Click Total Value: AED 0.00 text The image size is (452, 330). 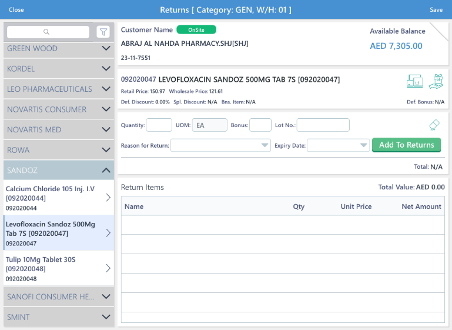[x=411, y=187]
